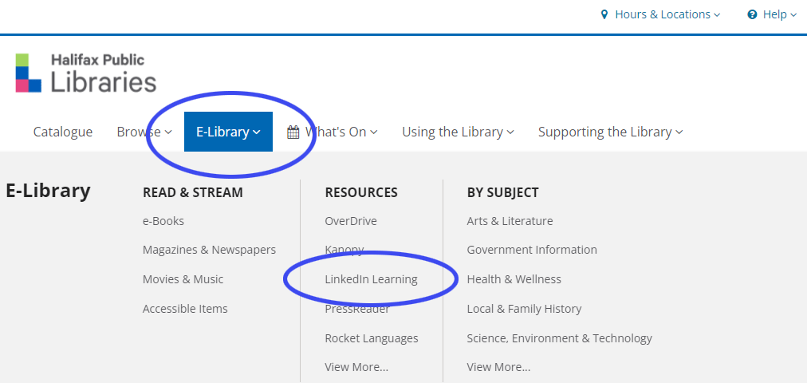Click the location pin icon
This screenshot has height=383, width=807.
(x=604, y=14)
